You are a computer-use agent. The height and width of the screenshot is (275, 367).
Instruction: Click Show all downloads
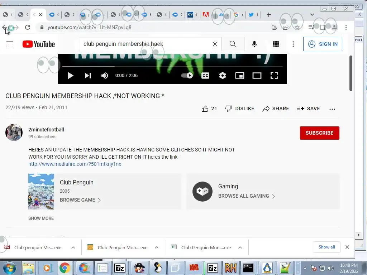(x=327, y=247)
